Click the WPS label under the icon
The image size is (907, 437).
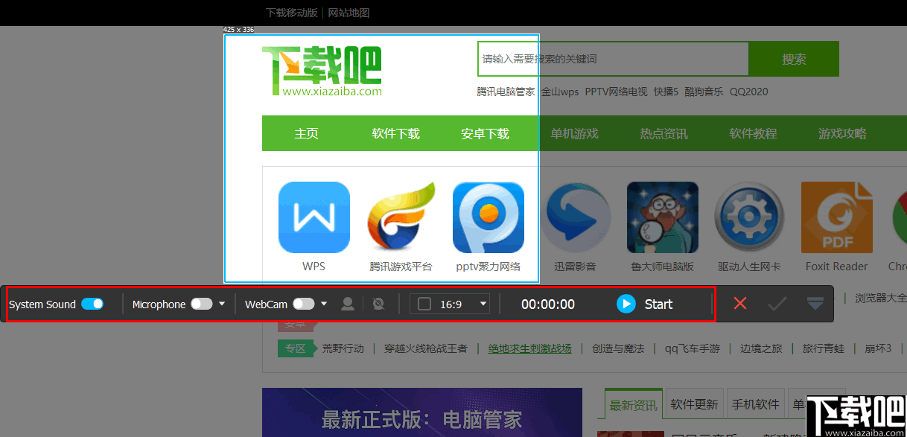[x=314, y=266]
